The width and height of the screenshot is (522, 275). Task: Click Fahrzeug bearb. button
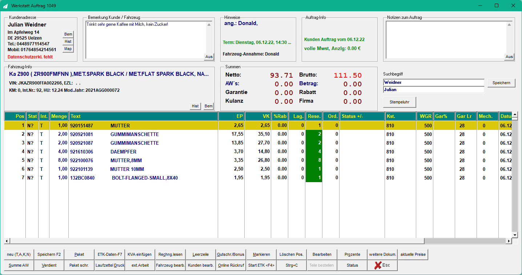point(170,265)
